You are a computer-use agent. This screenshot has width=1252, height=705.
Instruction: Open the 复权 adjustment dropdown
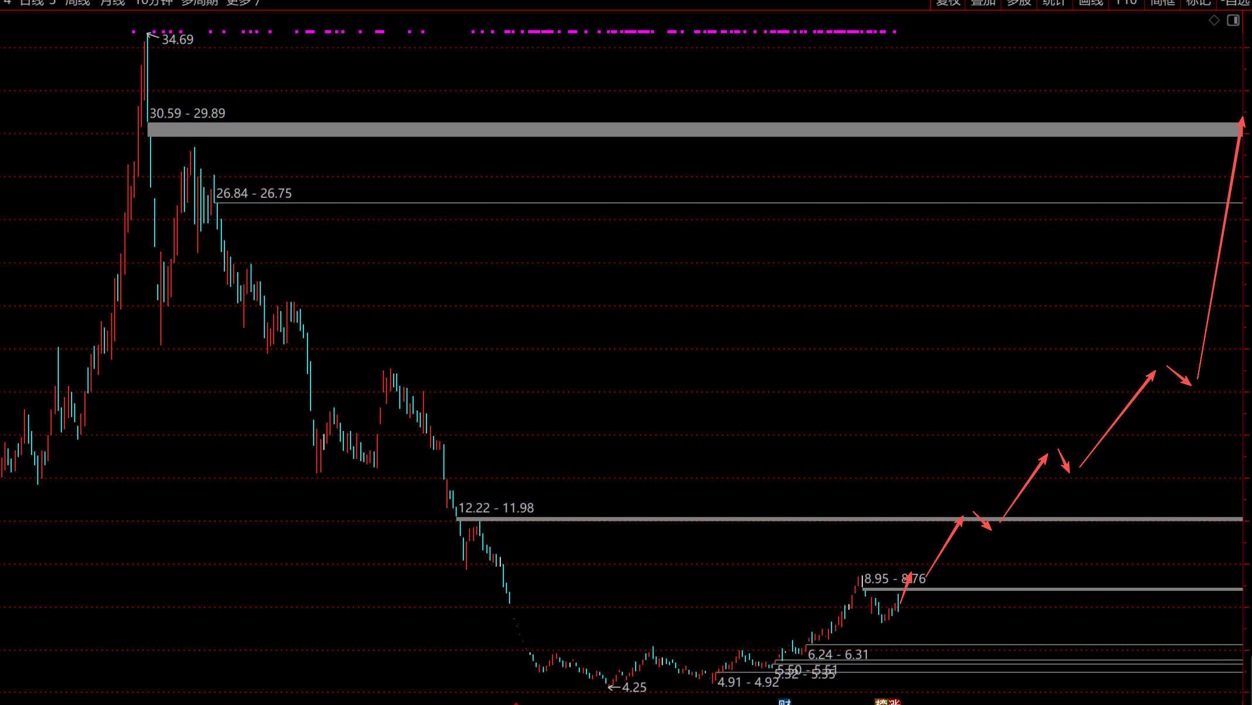[947, 2]
